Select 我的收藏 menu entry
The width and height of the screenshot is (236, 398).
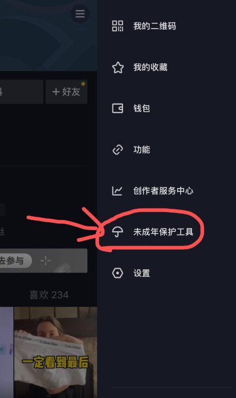tap(166, 67)
